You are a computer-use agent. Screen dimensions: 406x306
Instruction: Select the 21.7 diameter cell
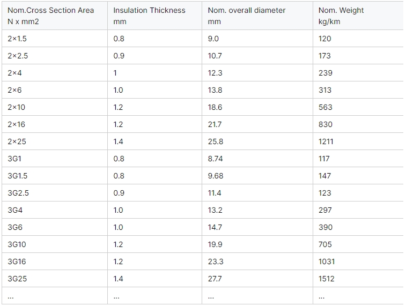(x=257, y=124)
